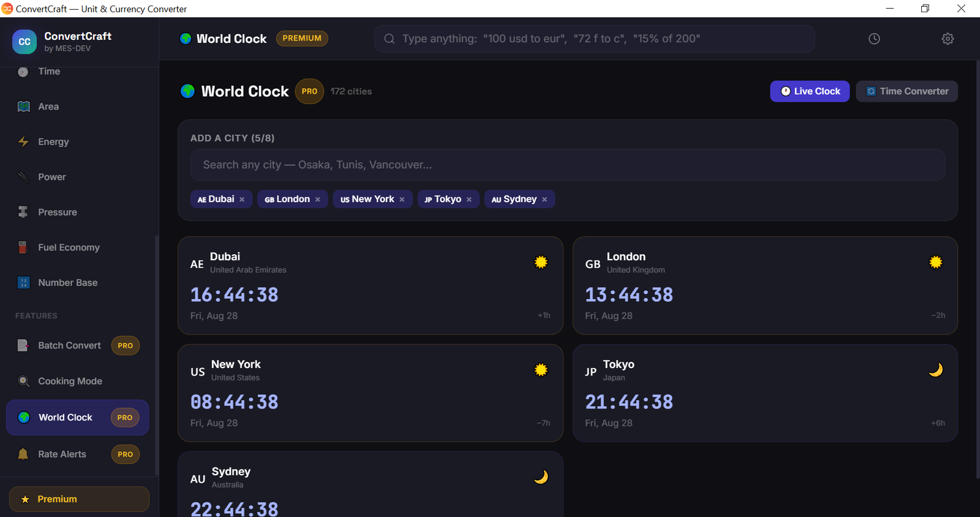Click Dubai time 16:44:38
980x517 pixels.
click(234, 295)
